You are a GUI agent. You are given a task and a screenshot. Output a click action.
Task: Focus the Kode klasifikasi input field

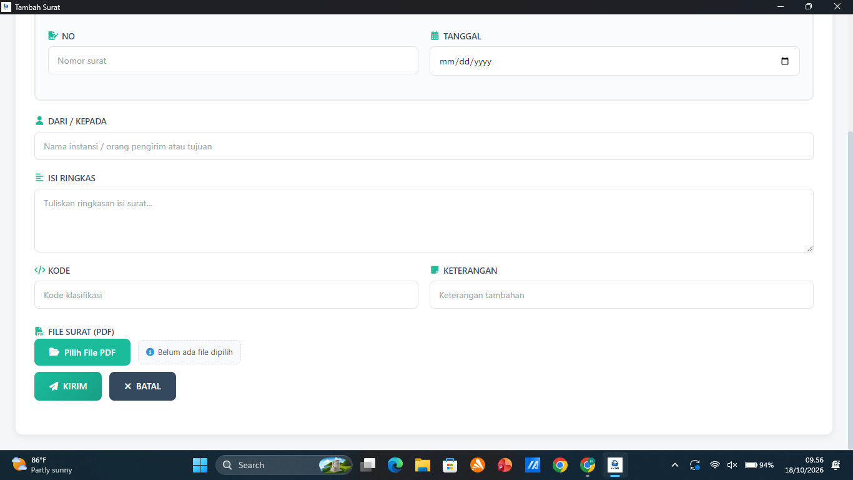[226, 294]
